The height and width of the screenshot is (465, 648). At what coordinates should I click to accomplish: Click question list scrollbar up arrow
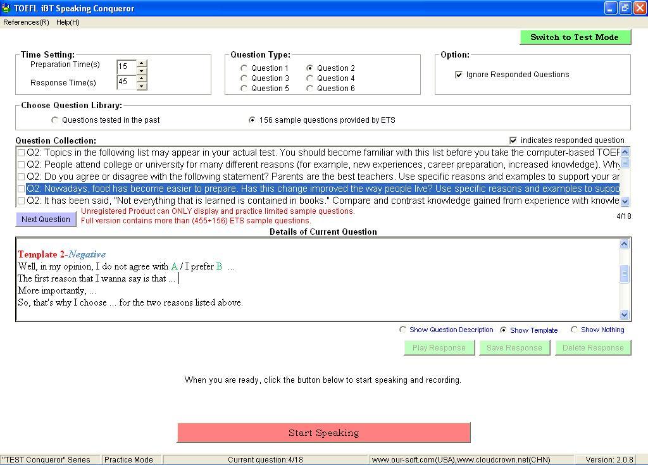point(625,152)
